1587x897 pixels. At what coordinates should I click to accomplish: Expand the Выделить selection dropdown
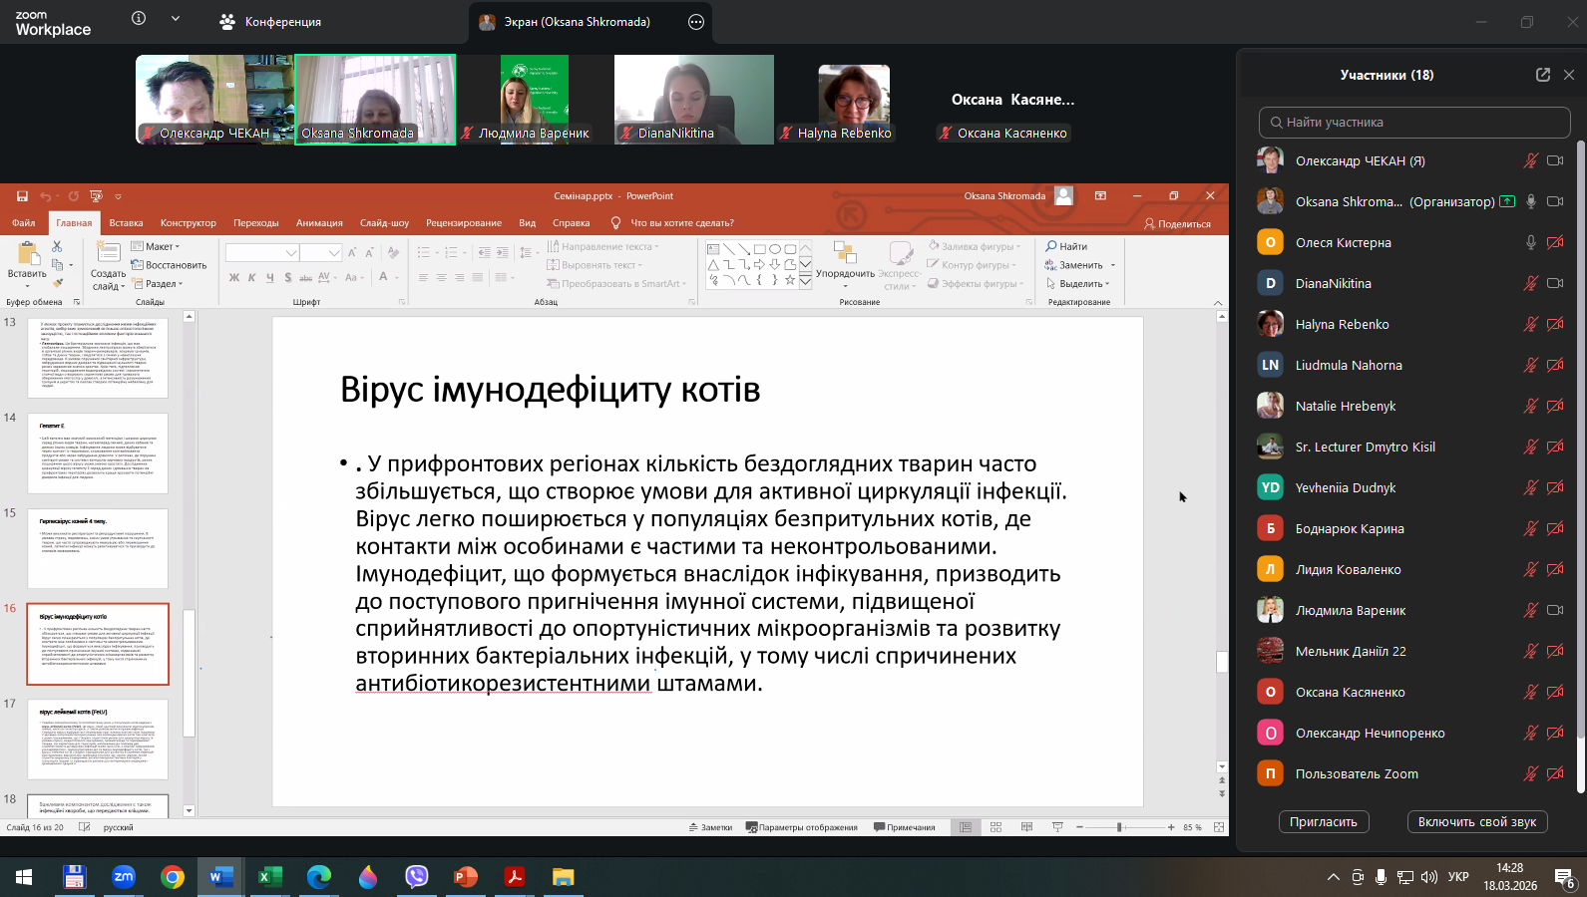[1078, 284]
